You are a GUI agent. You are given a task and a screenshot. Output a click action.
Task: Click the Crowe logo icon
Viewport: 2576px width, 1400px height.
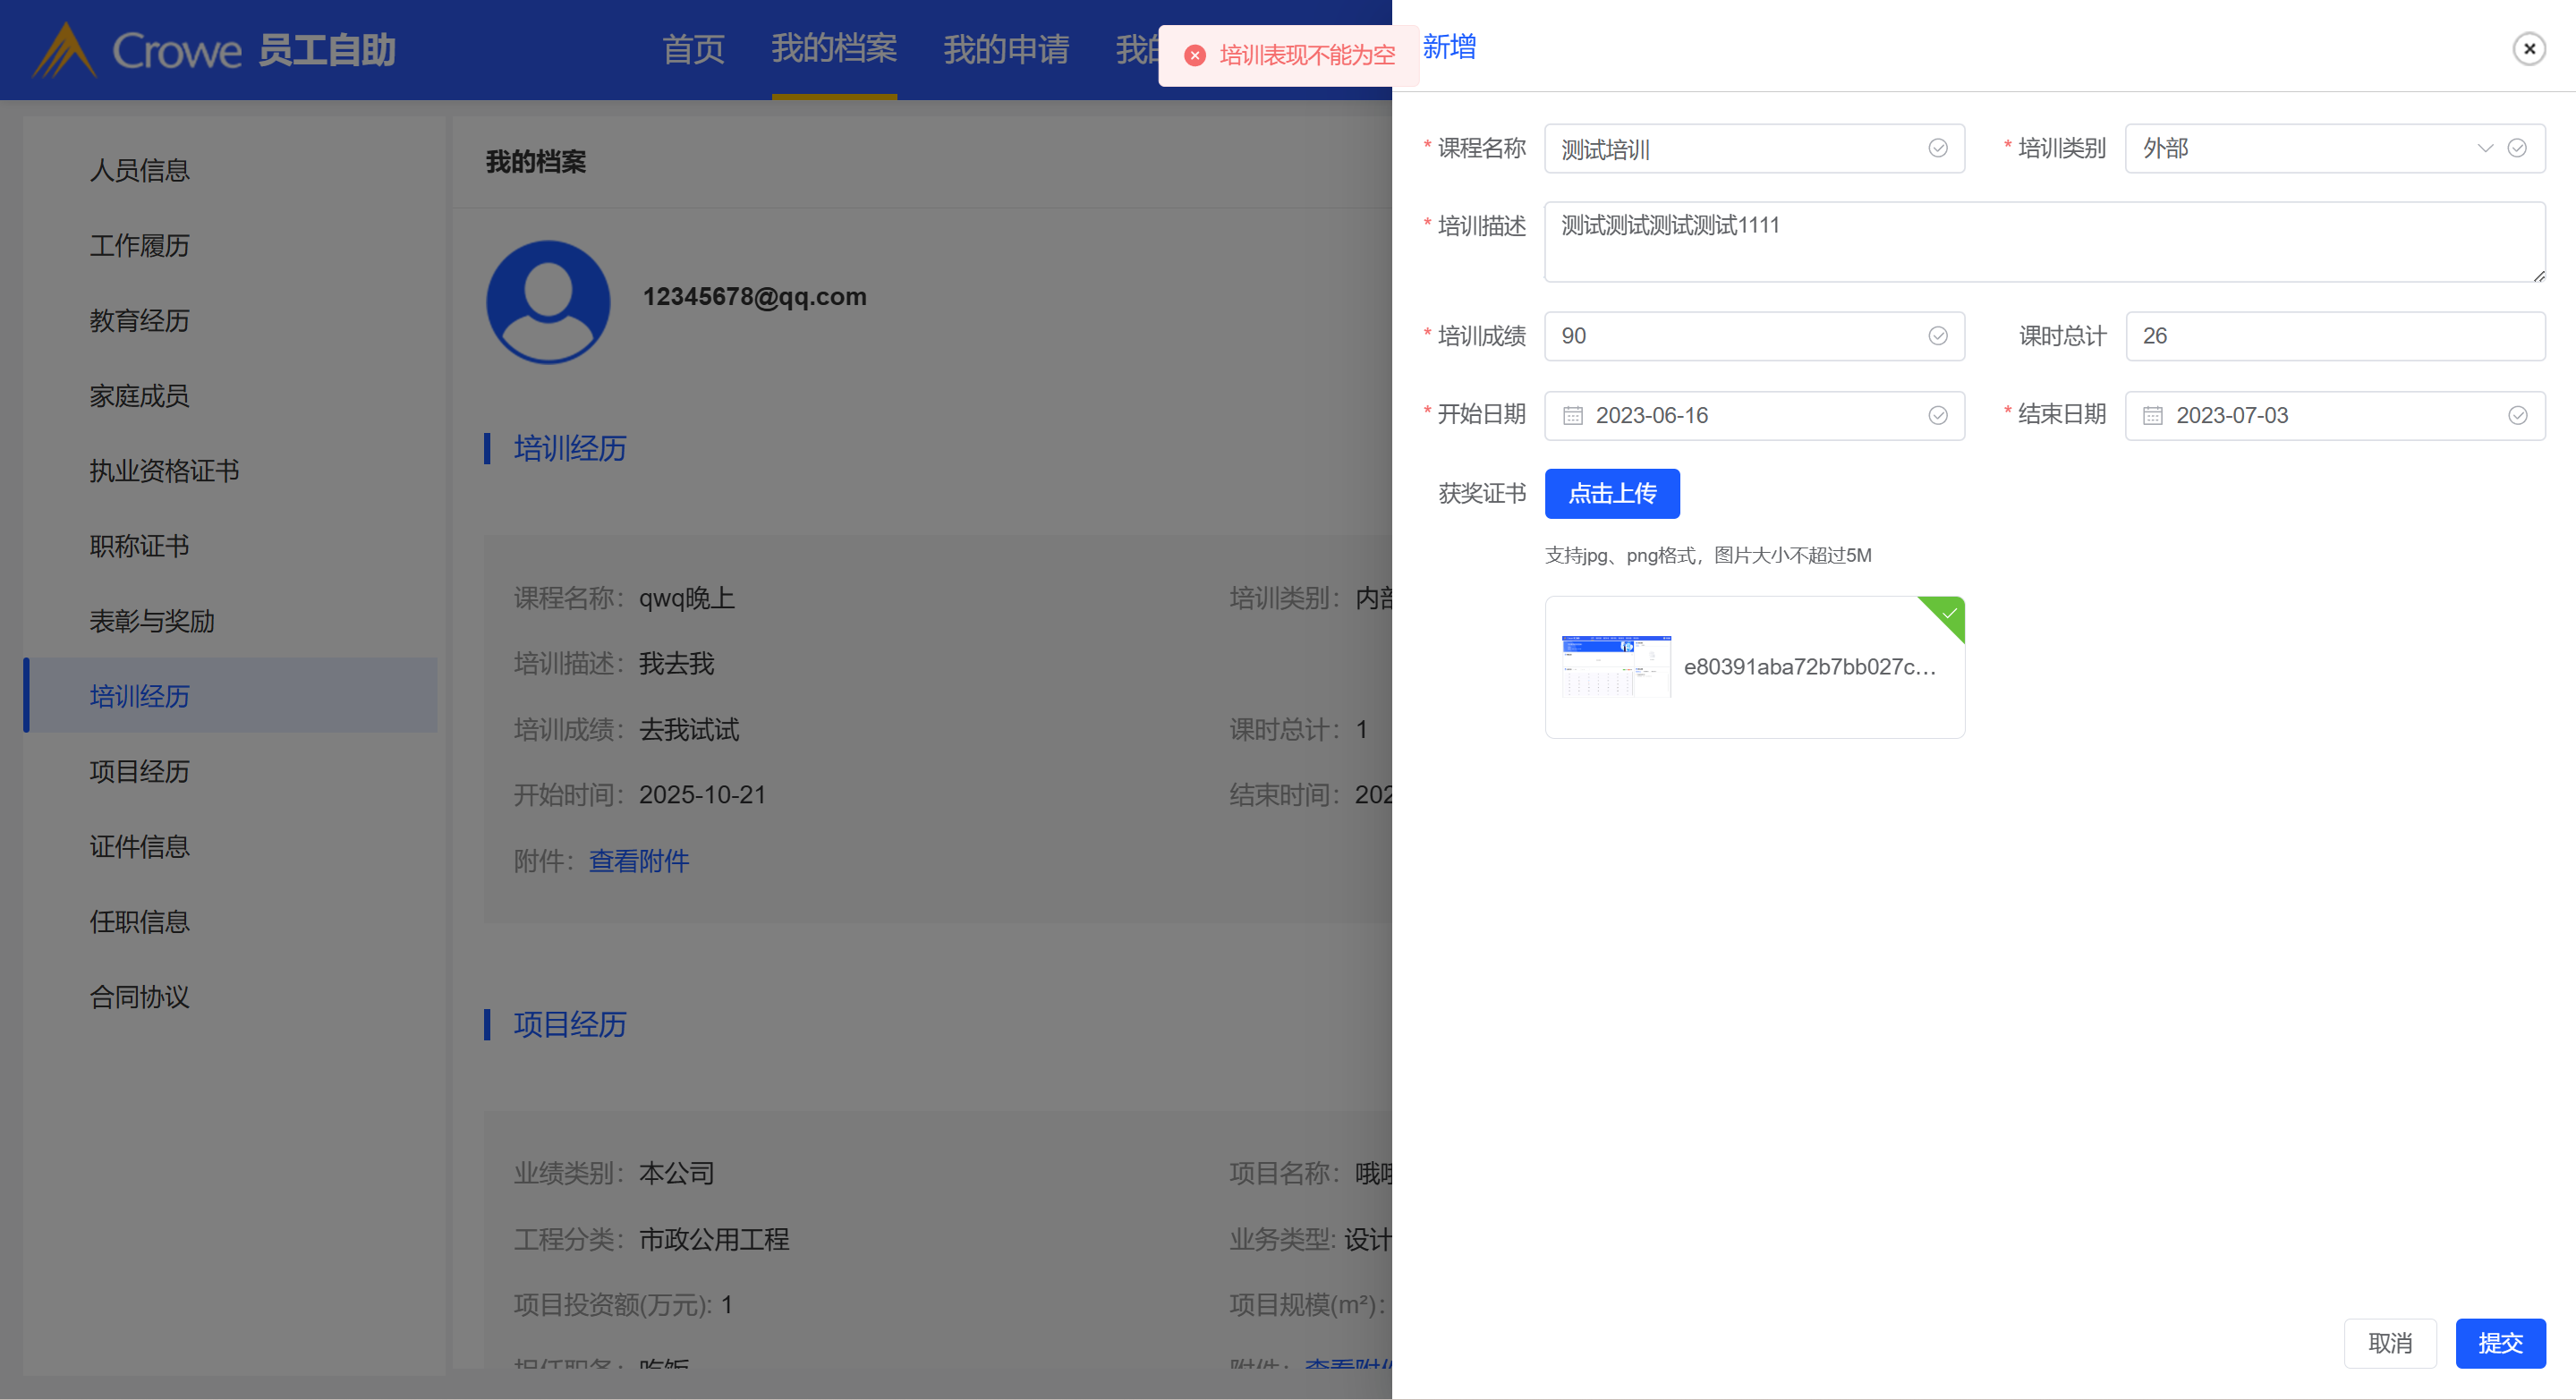pos(64,50)
